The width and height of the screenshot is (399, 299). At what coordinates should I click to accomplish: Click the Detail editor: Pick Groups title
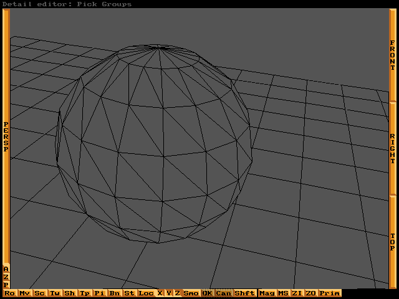67,4
